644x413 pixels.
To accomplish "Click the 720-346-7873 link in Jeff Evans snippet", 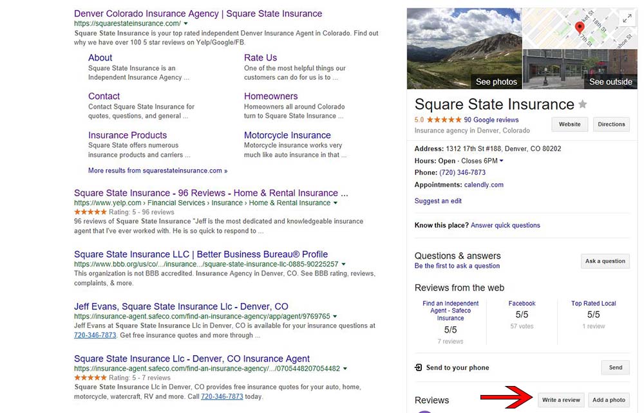I will tap(95, 336).
